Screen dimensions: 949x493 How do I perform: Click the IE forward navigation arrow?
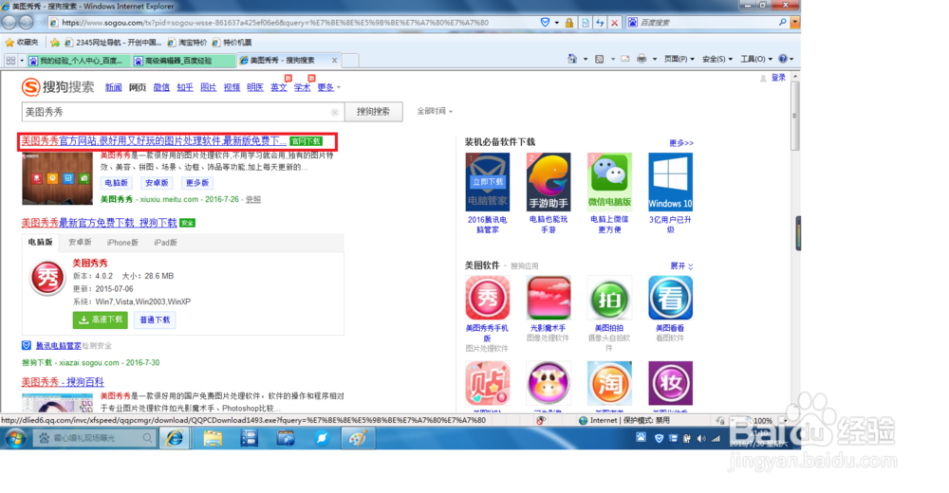pos(26,23)
